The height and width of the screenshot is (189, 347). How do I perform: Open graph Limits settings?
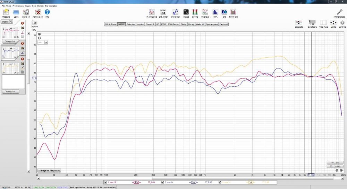click(x=333, y=23)
